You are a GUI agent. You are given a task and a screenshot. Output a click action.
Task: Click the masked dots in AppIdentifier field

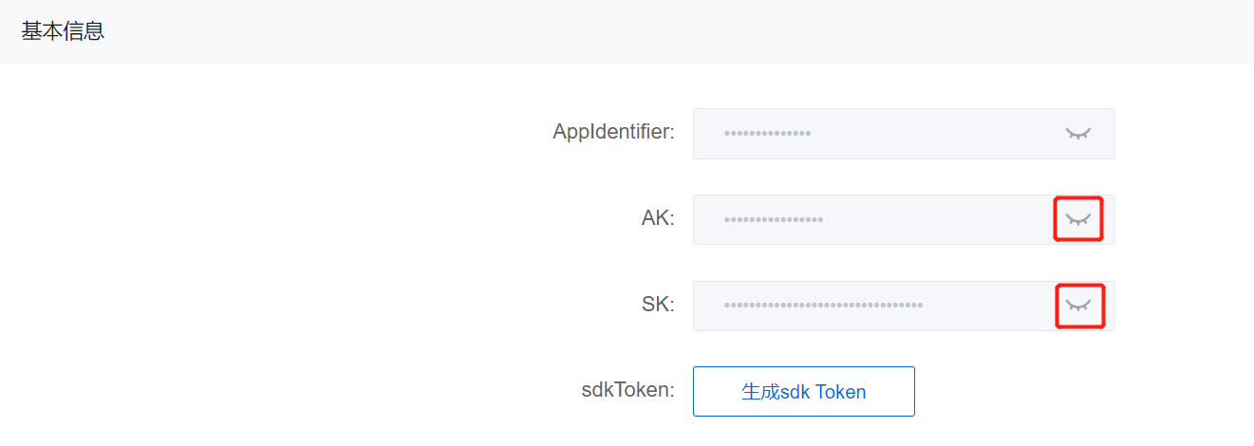(767, 134)
